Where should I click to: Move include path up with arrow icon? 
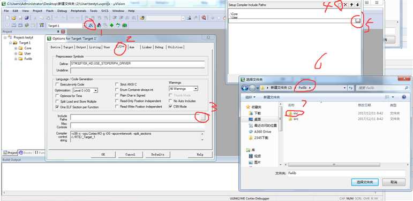351,5
